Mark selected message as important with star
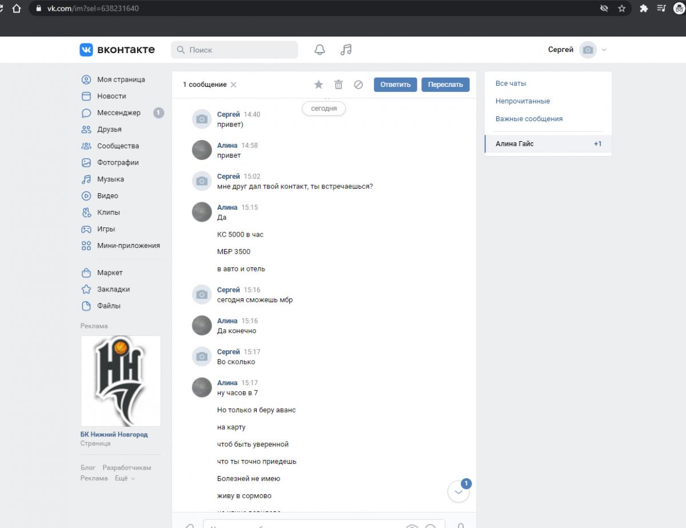This screenshot has width=686, height=528. 318,85
